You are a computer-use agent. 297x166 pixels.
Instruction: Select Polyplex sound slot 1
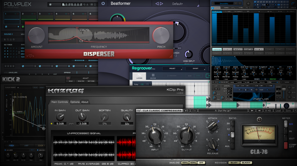(12, 18)
